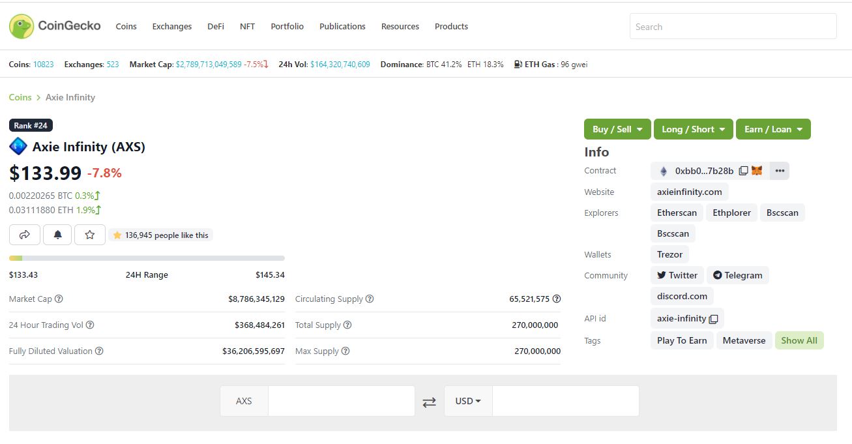Image resolution: width=852 pixels, height=444 pixels.
Task: Click the share arrow icon button
Action: pyautogui.click(x=25, y=235)
